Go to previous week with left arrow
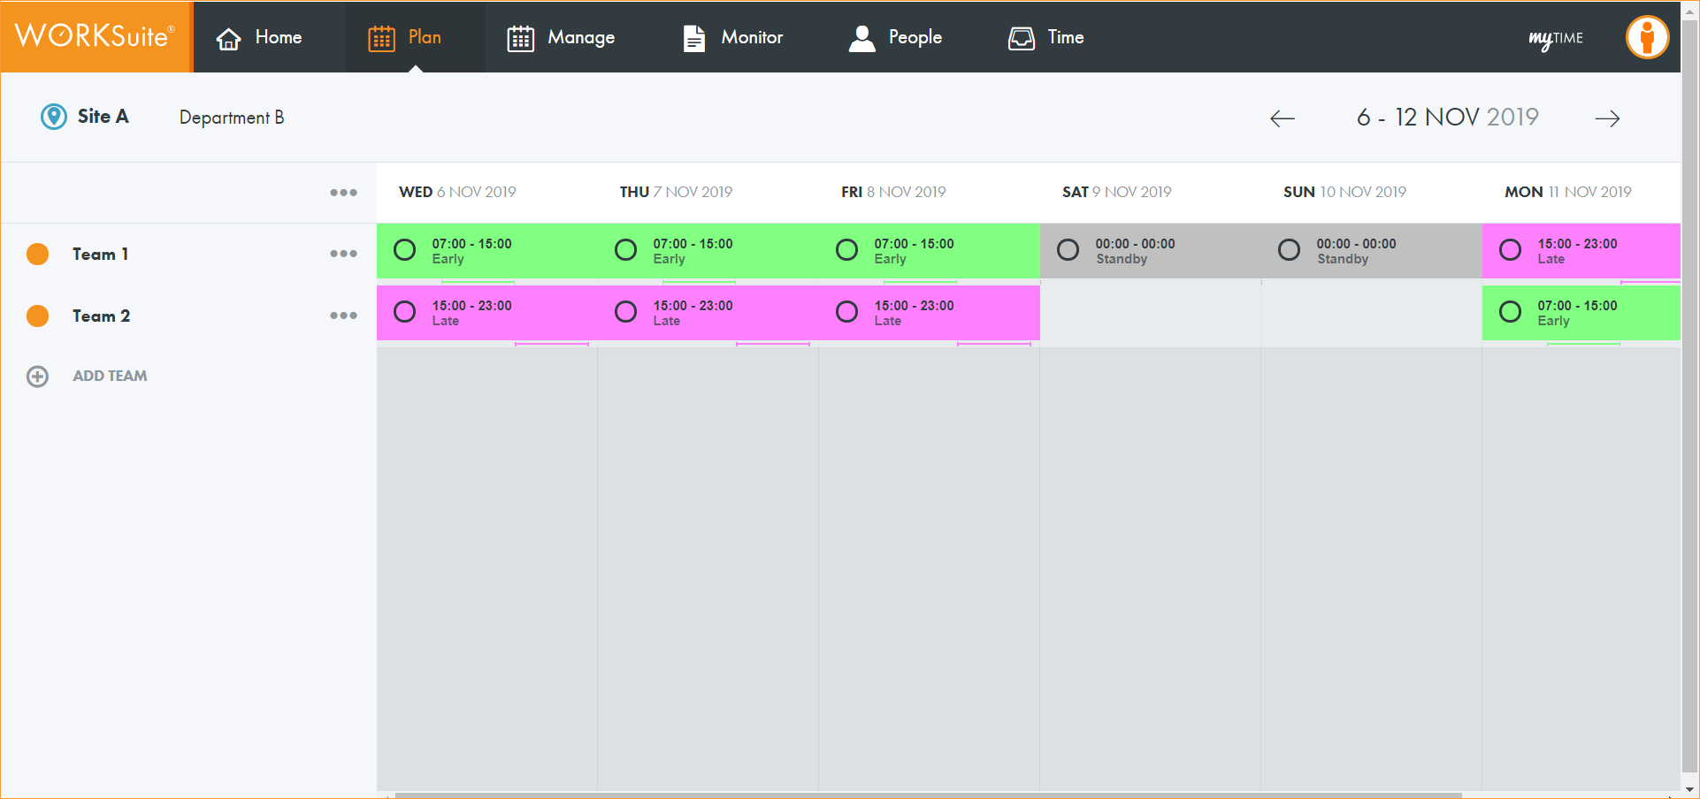The image size is (1700, 799). click(1282, 118)
